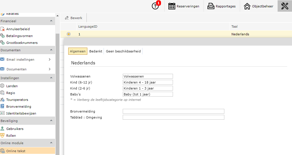Switch to the Algemeen tab
The width and height of the screenshot is (292, 155).
(x=78, y=51)
